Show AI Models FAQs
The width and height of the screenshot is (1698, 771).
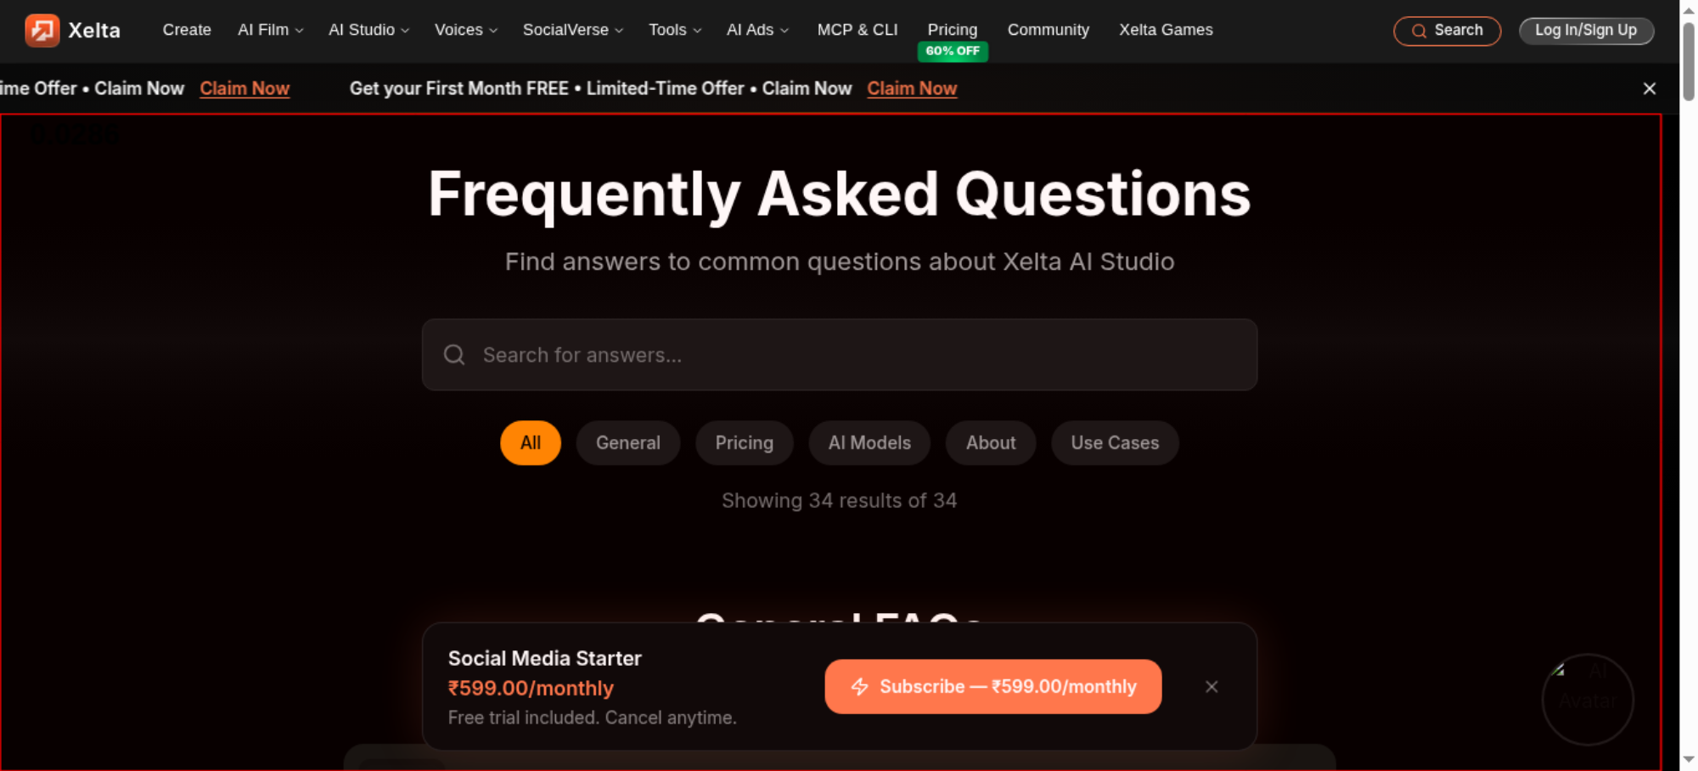coord(869,443)
